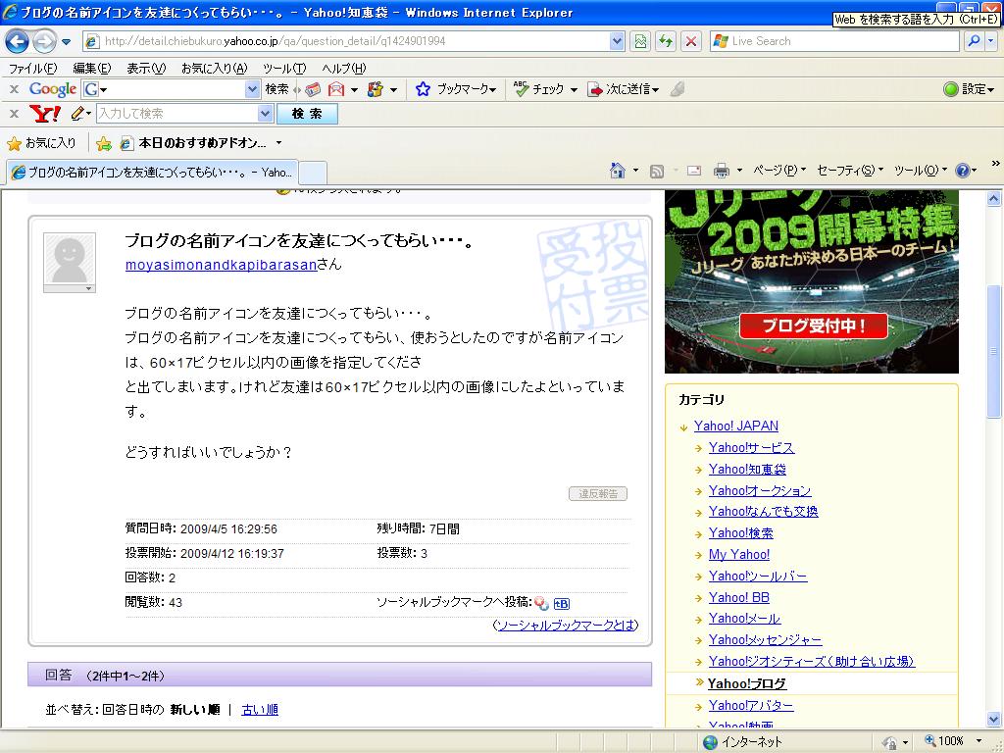
Task: Click the blue star ブックマーク button
Action: [x=456, y=89]
